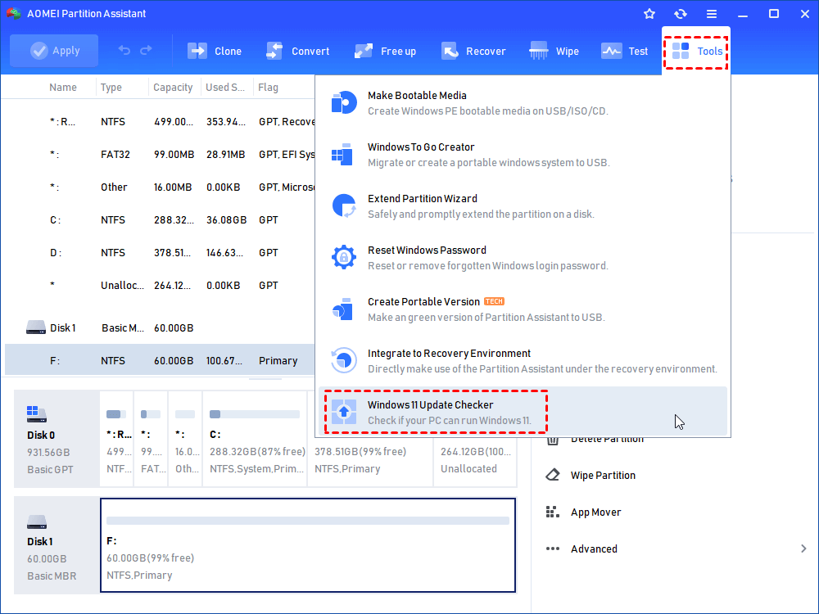
Task: Click the refresh icon in title bar
Action: [681, 14]
